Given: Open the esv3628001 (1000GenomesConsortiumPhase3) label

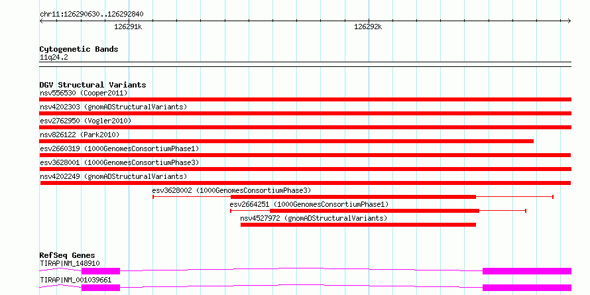Looking at the screenshot, I should pos(119,162).
